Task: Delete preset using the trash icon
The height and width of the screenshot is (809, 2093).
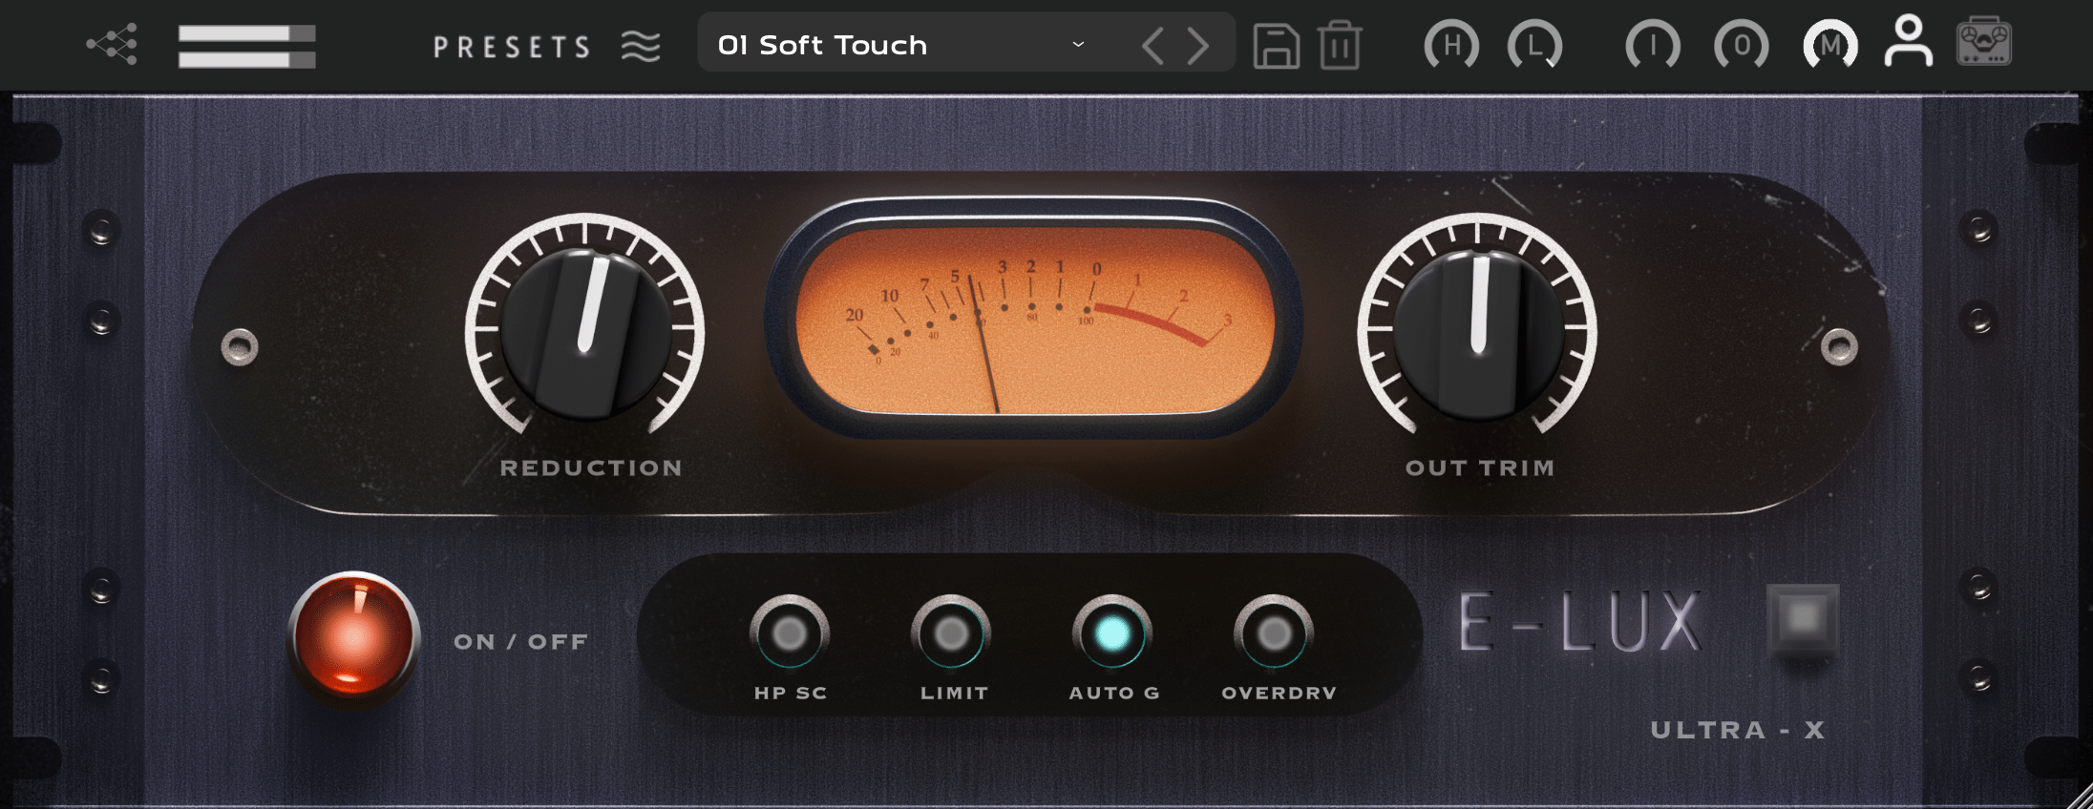Action: (1340, 46)
